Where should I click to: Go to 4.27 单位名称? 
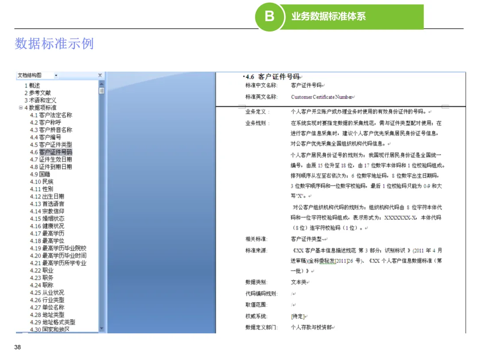pyautogui.click(x=47, y=307)
